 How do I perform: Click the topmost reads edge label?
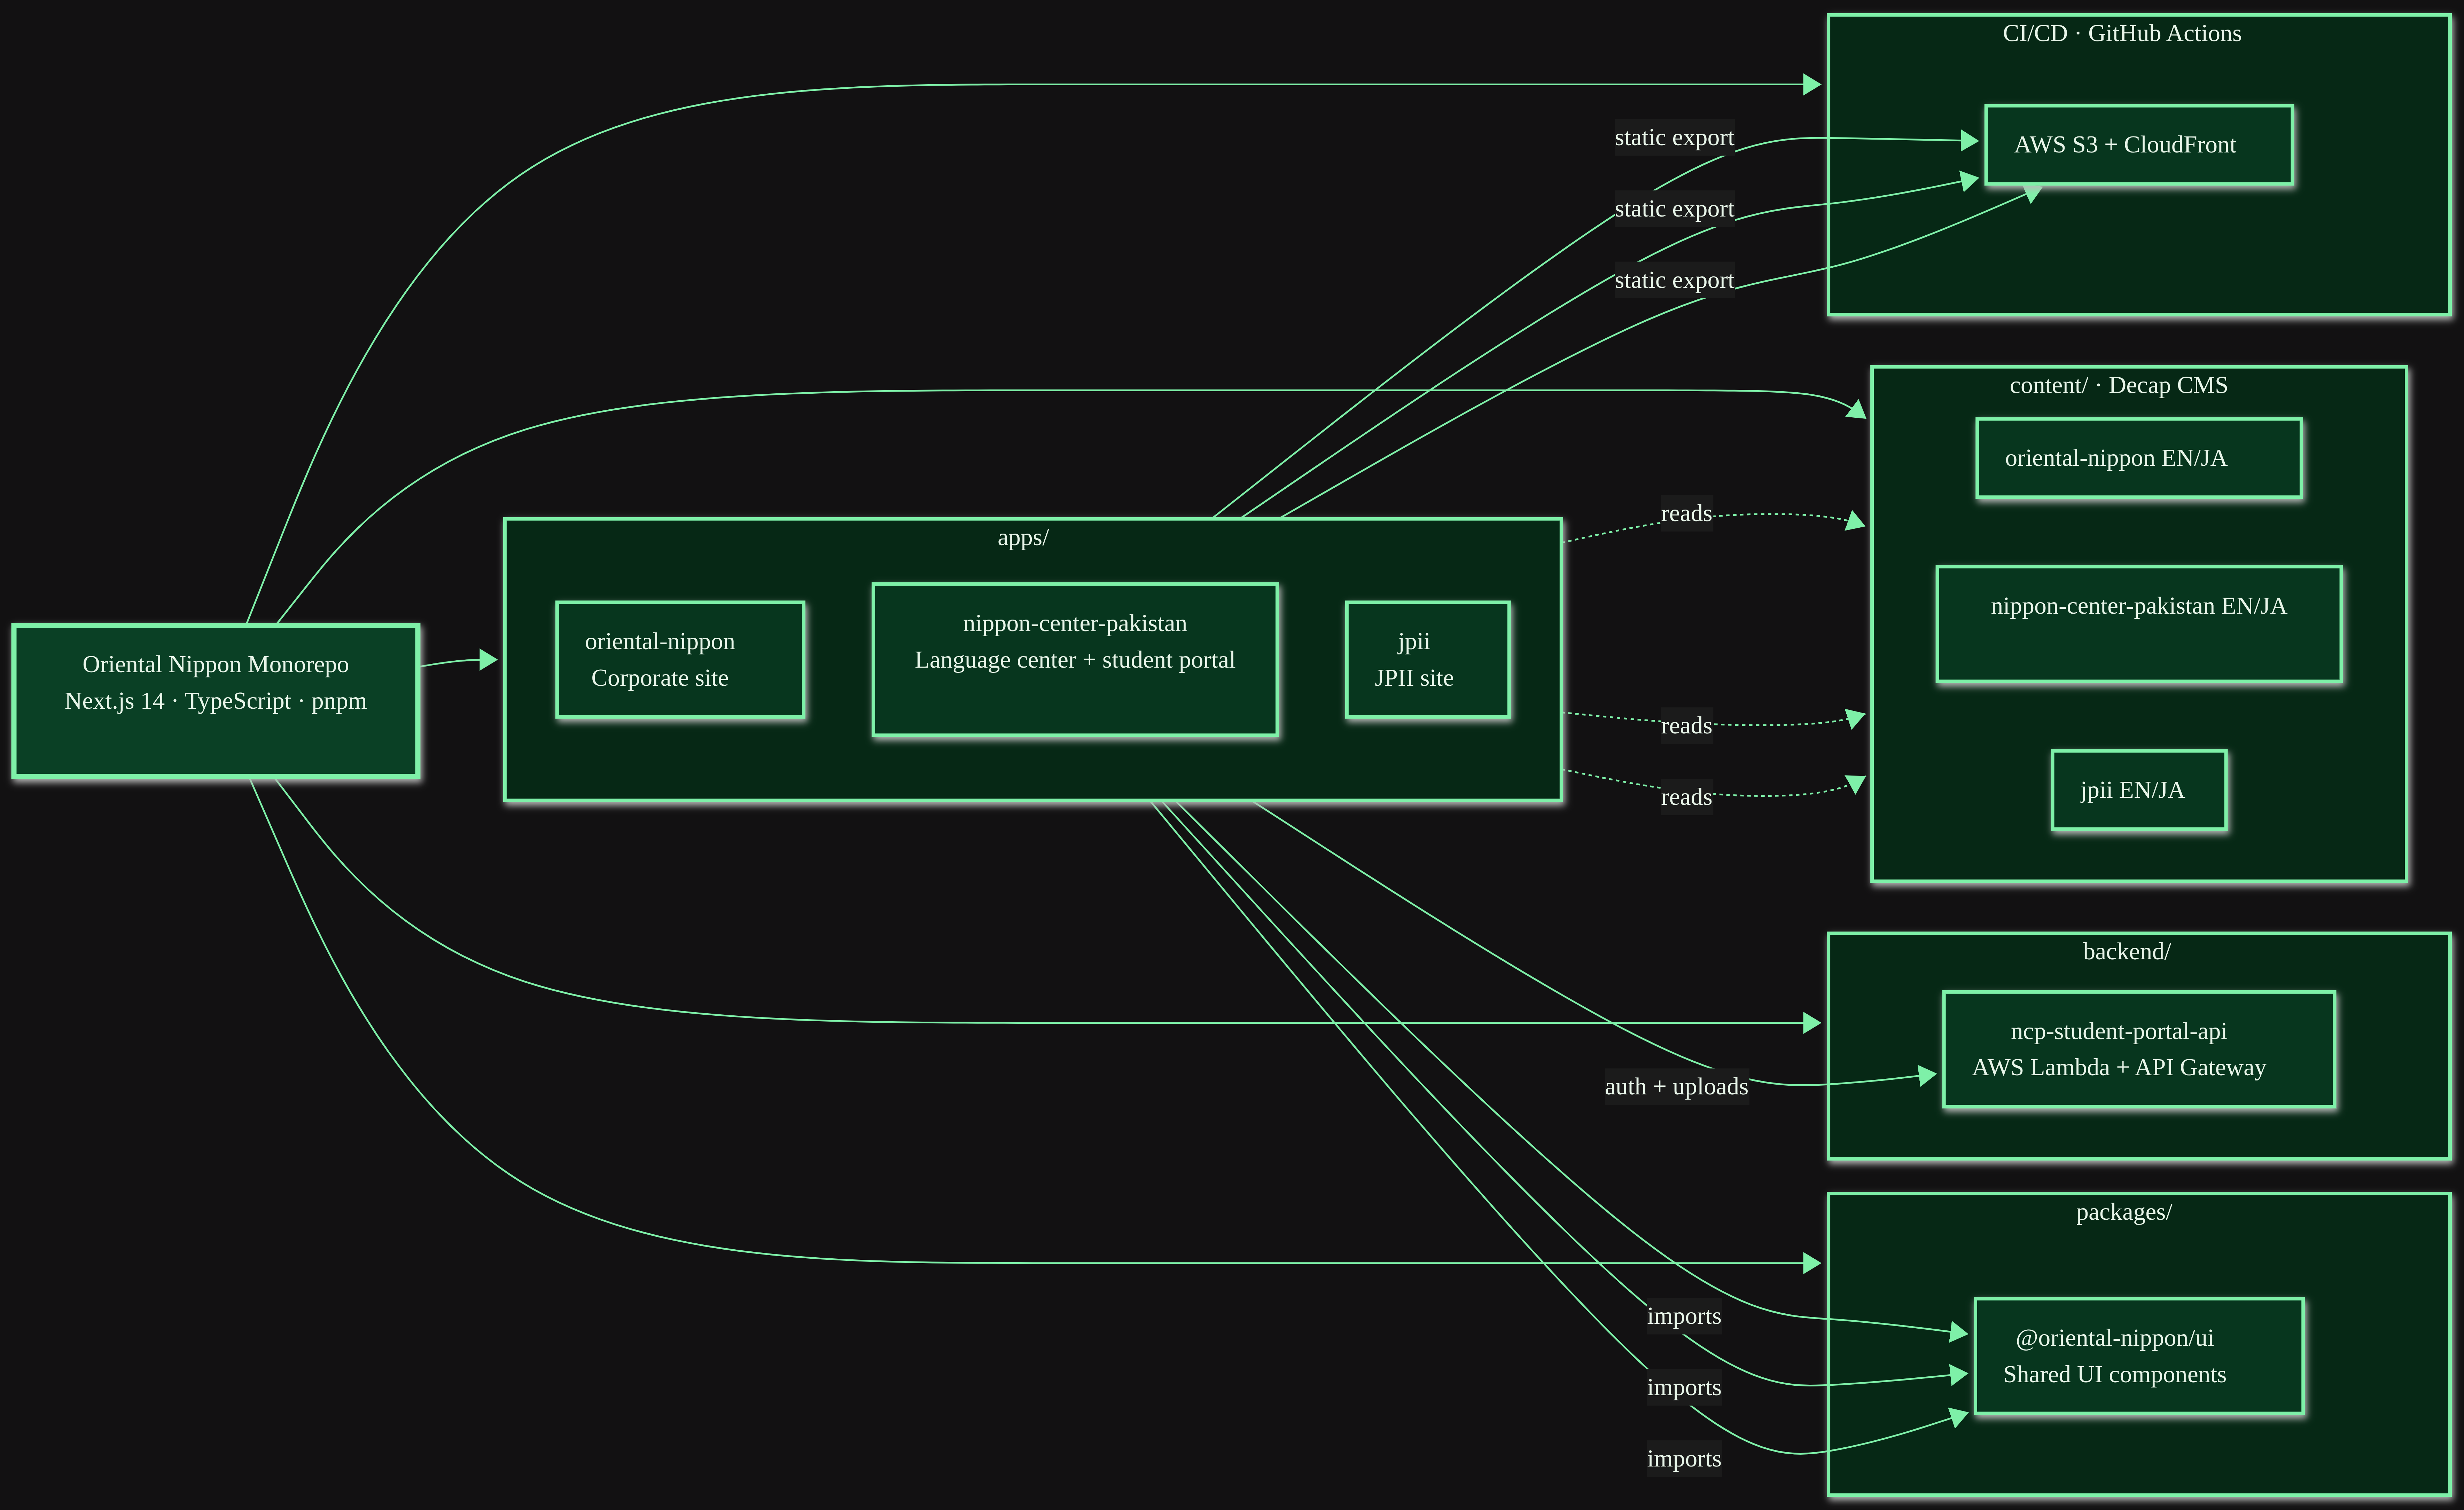click(1687, 514)
